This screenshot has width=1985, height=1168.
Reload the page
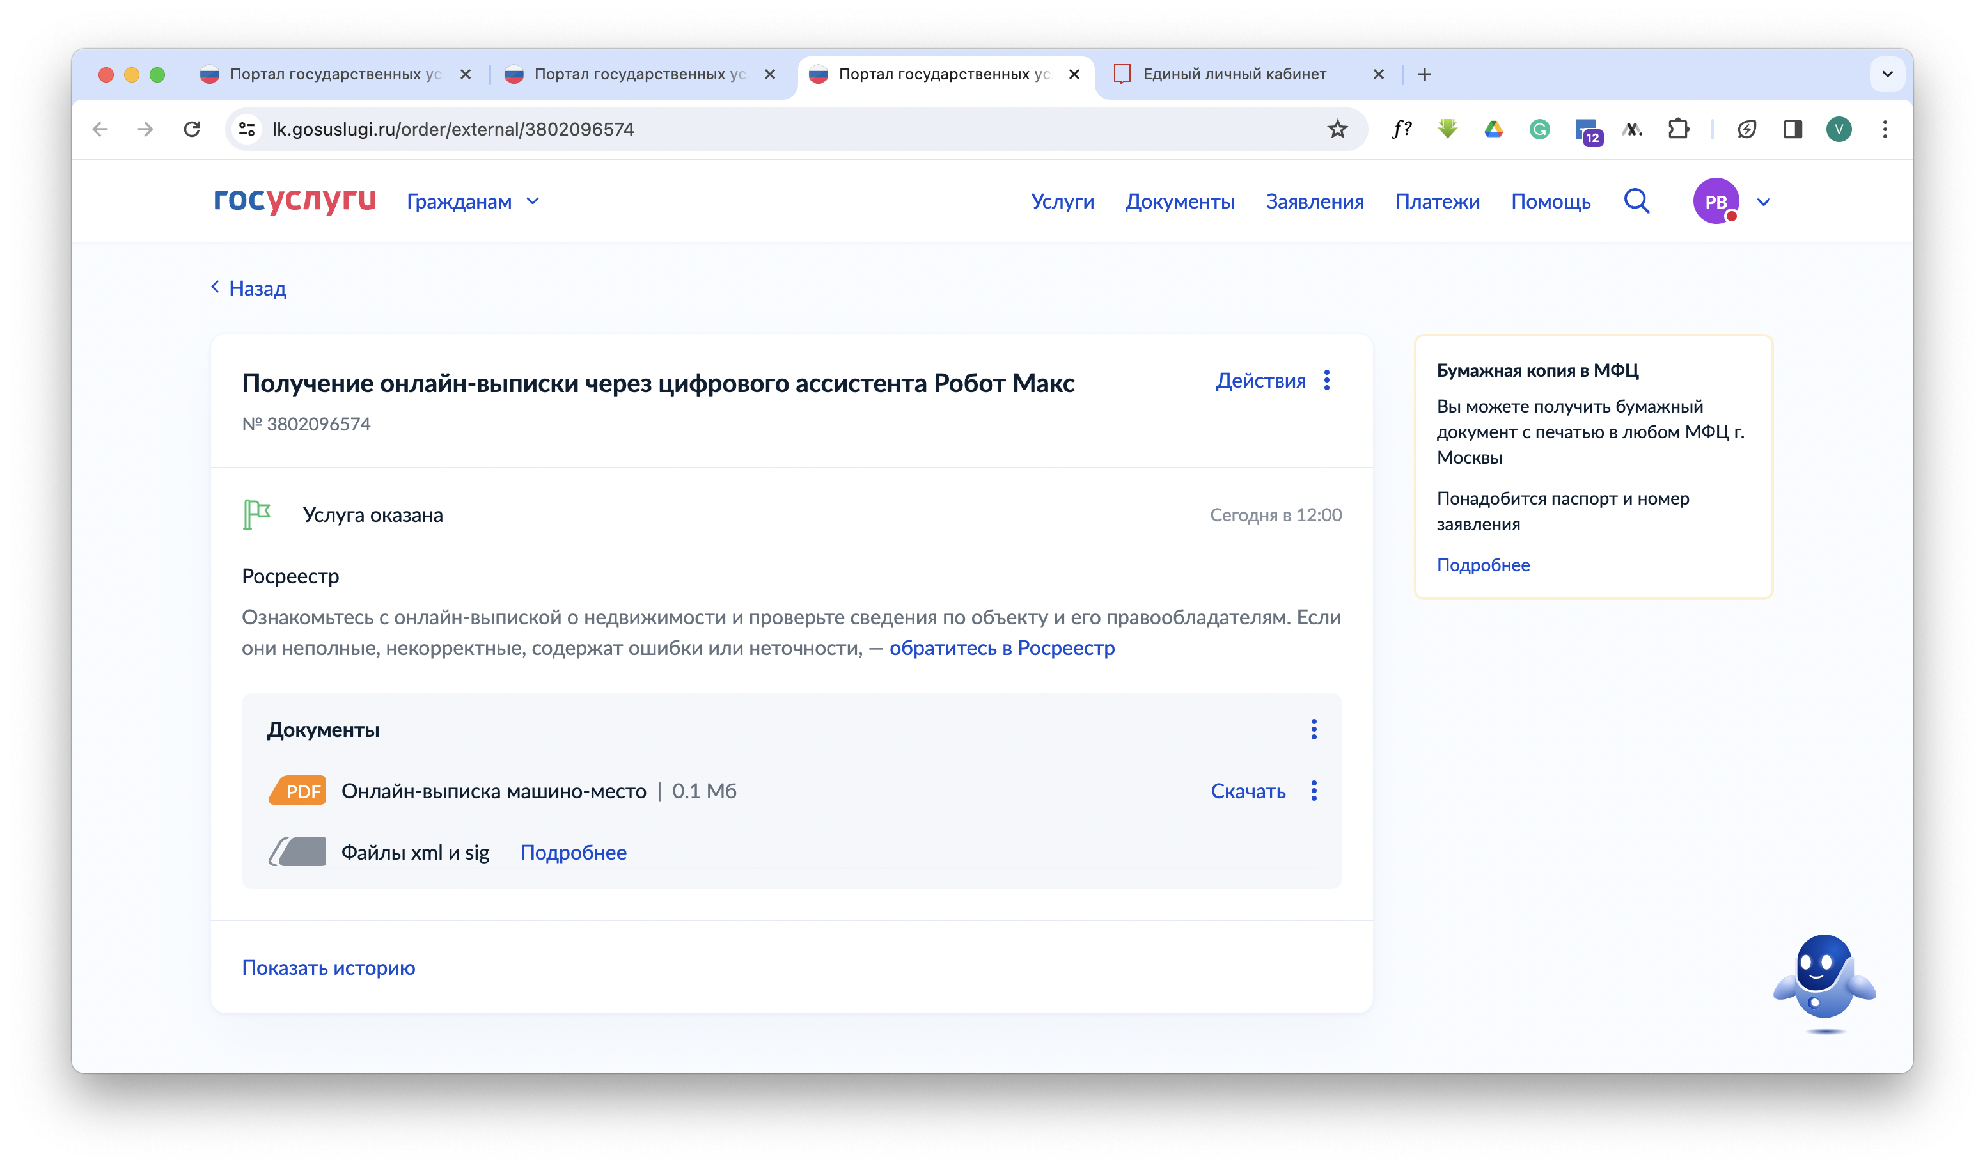(x=191, y=129)
